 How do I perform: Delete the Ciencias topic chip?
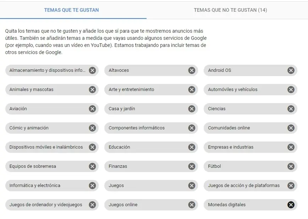point(291,109)
